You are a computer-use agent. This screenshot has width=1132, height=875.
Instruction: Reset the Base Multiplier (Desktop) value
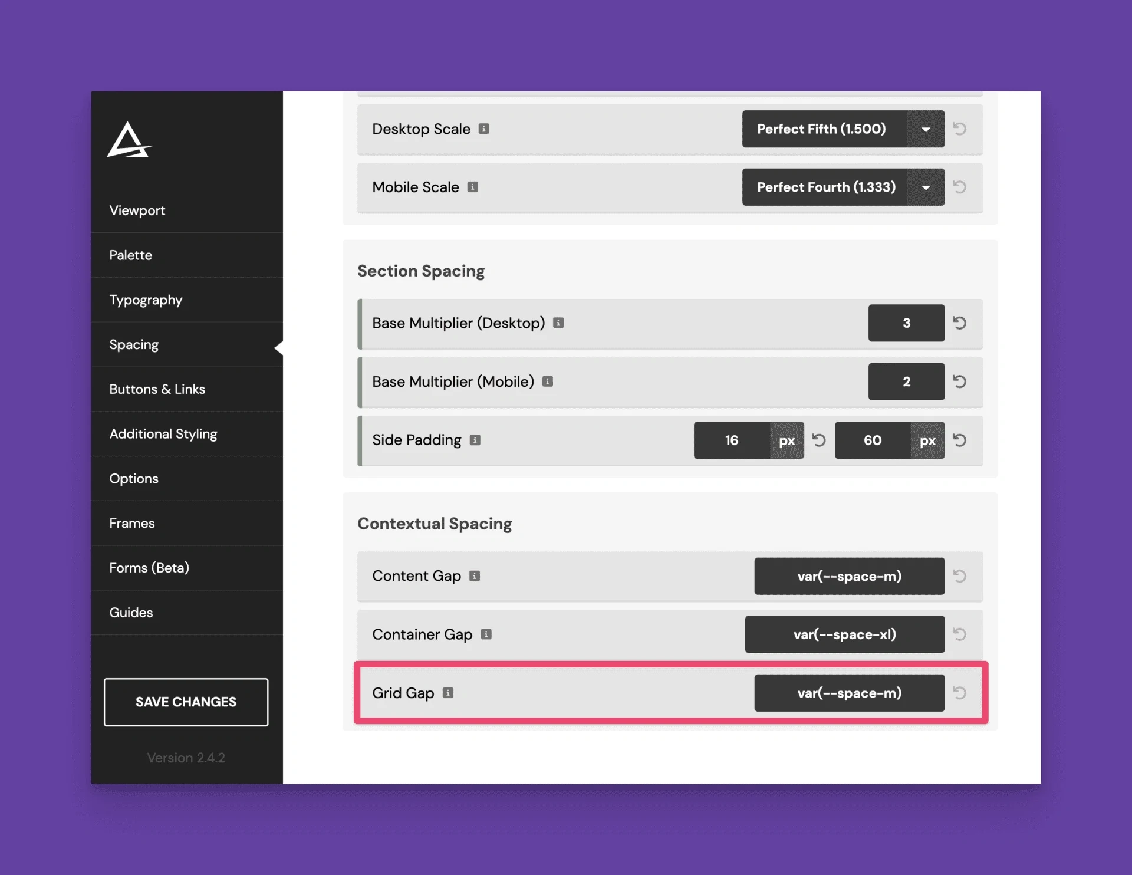pyautogui.click(x=959, y=323)
